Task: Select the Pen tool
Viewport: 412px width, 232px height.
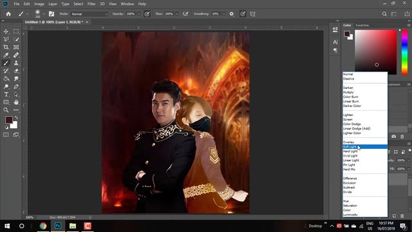Action: (x=16, y=86)
